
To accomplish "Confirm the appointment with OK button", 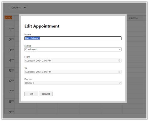I will pos(31,94).
